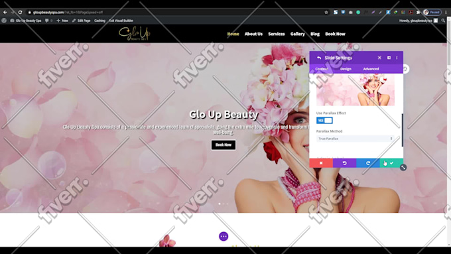Click the purple three-dot builder button
This screenshot has height=254, width=451.
(x=224, y=237)
